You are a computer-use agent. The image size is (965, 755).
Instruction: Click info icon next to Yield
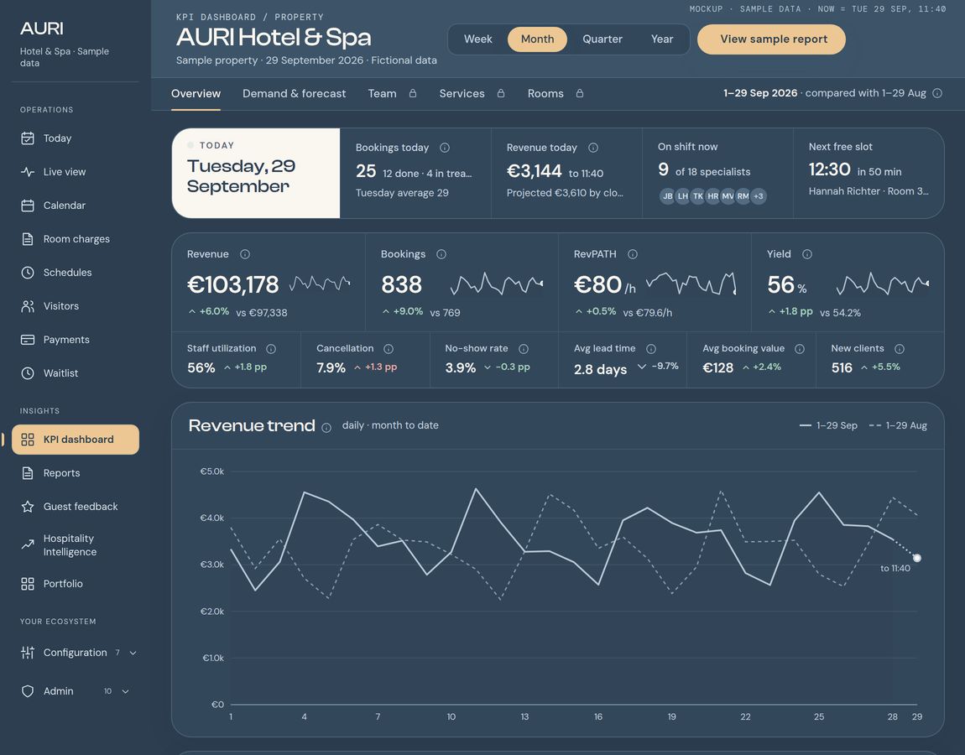[807, 254]
